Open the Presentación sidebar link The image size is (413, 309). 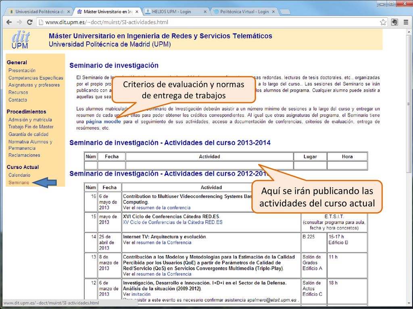tap(22, 70)
